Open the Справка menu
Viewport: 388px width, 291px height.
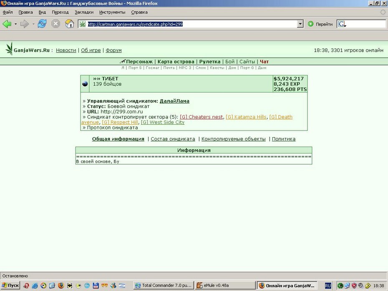coord(139,12)
